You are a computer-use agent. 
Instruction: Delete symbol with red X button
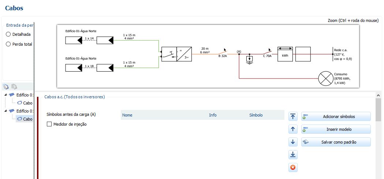pyautogui.click(x=292, y=168)
